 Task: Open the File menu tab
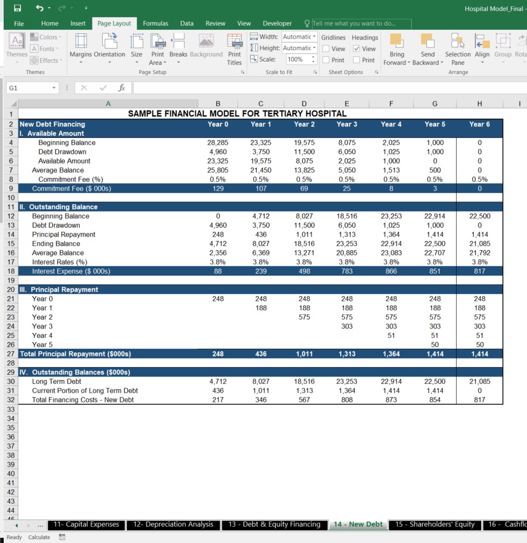click(19, 23)
